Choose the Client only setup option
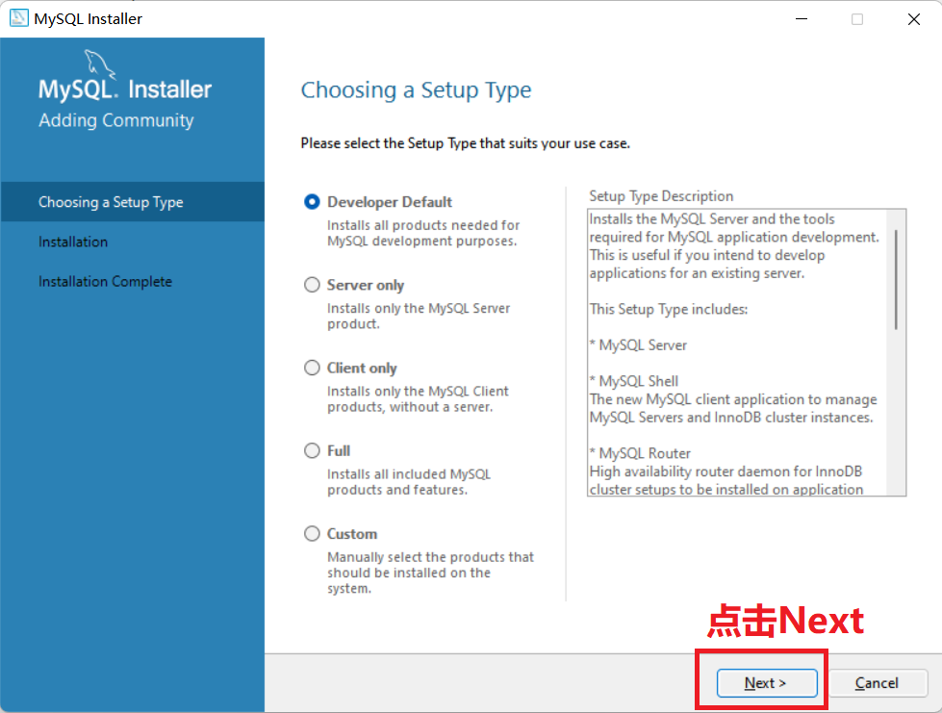The height and width of the screenshot is (713, 942). [x=312, y=368]
